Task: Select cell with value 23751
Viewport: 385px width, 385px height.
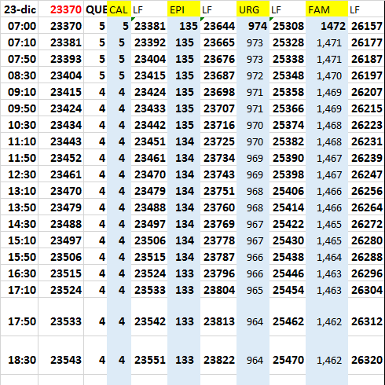Action: click(x=218, y=191)
